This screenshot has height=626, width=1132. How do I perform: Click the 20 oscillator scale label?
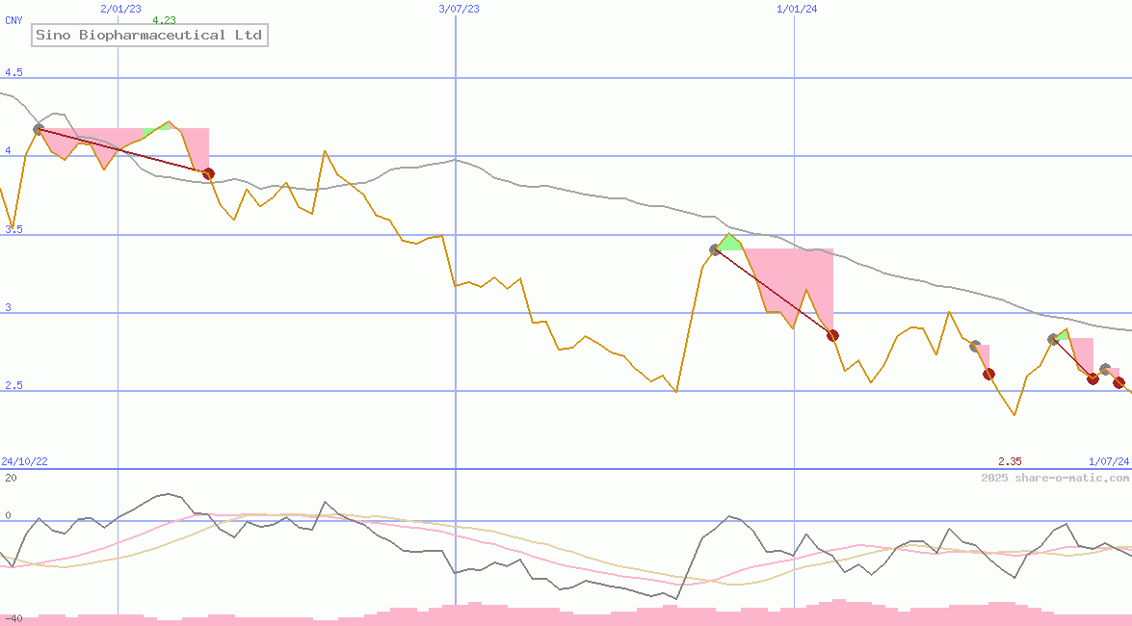point(11,478)
